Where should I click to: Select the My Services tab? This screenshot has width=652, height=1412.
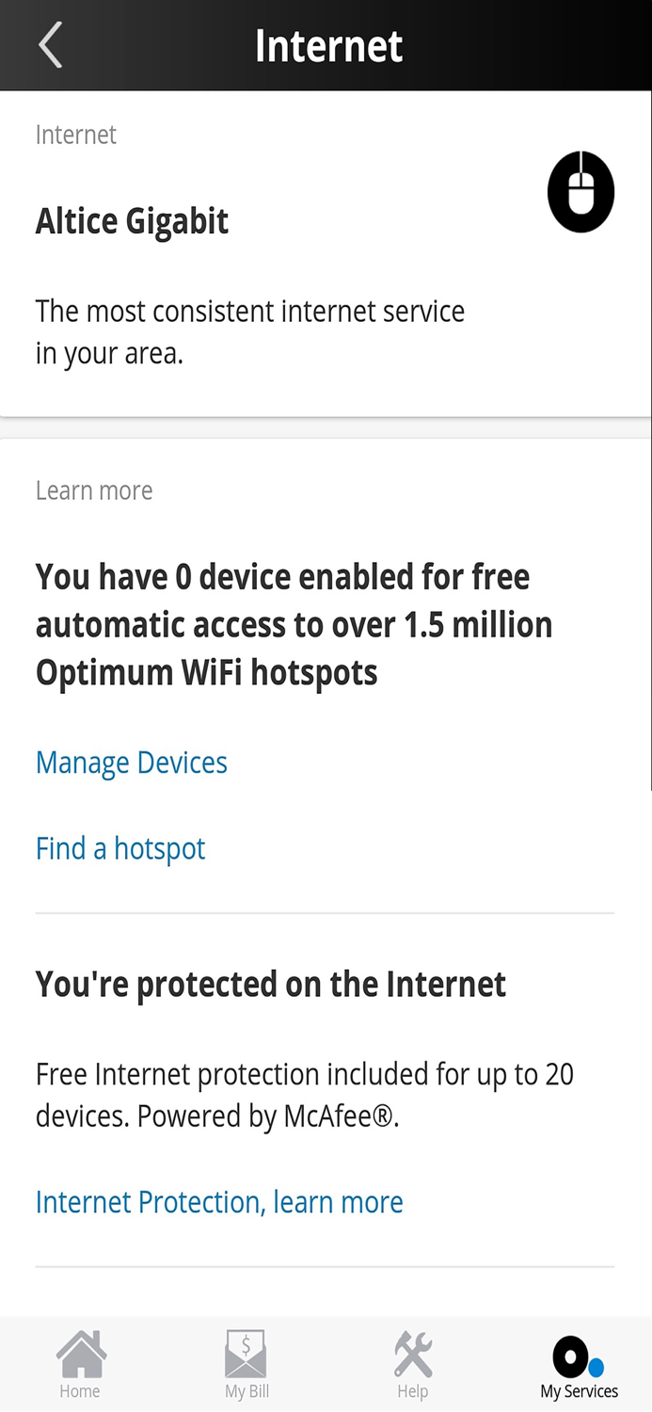579,1364
